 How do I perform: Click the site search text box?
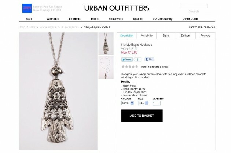tap(194, 6)
